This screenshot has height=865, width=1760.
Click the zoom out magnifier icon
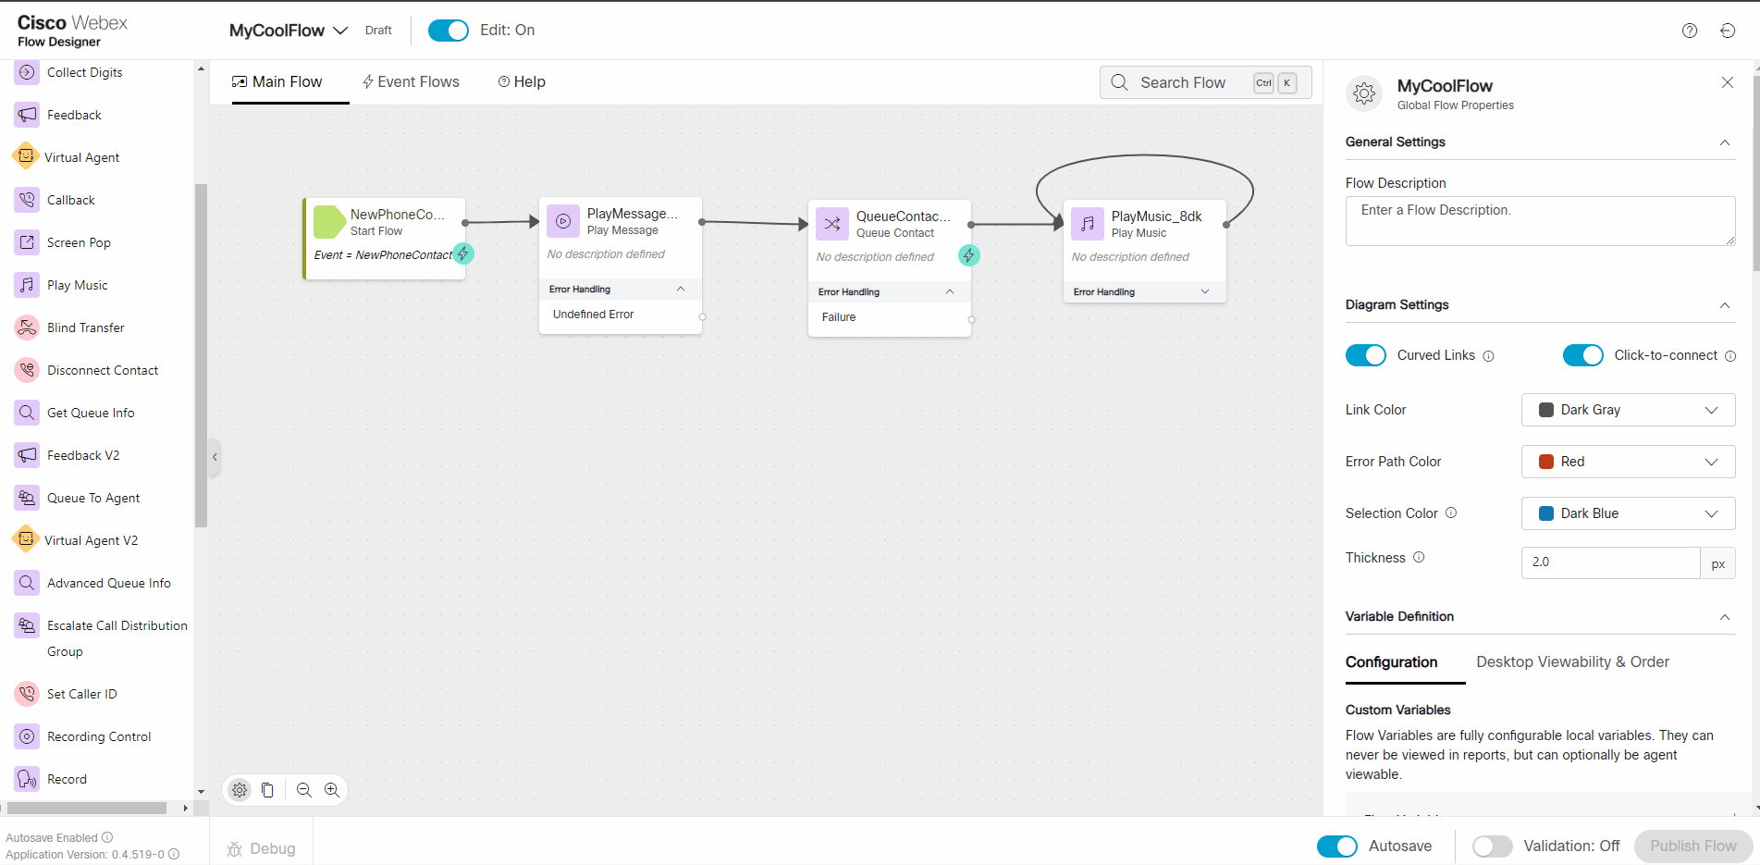(x=304, y=790)
